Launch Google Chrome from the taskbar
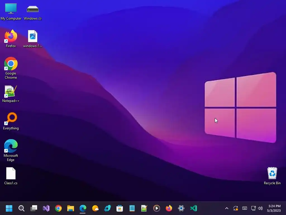Viewport: 286px width, 215px height. 58,208
